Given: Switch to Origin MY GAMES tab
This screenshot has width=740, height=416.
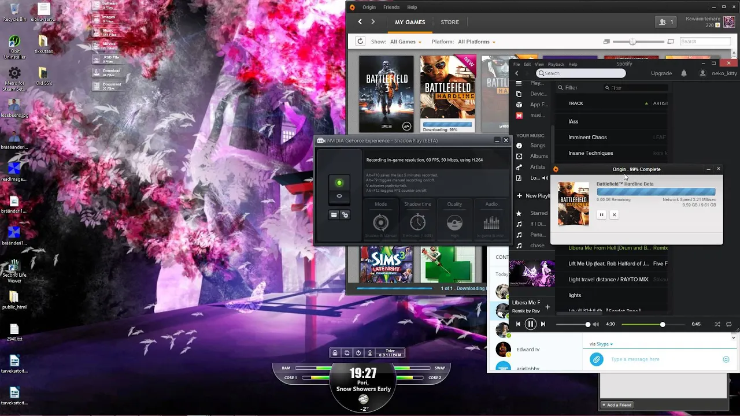Looking at the screenshot, I should [410, 23].
